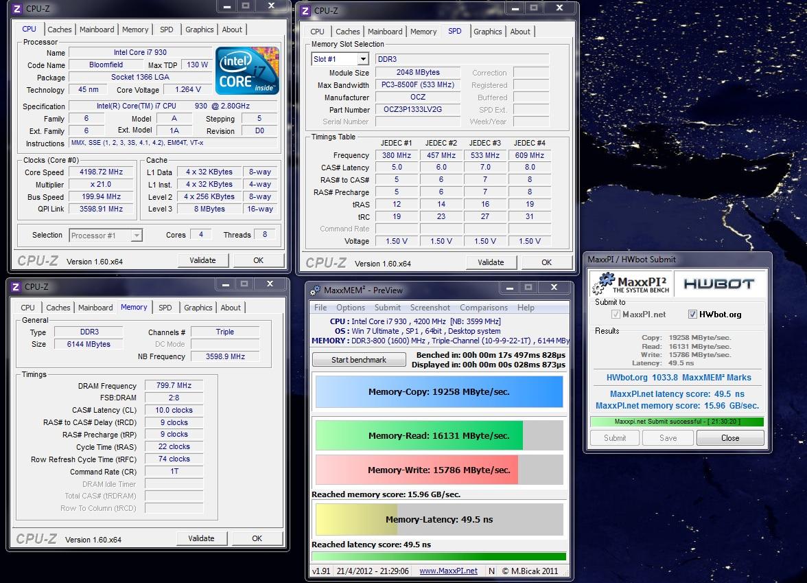807x583 pixels.
Task: Click the NB Frequency value 3598.9 MHz
Action: pyautogui.click(x=225, y=356)
